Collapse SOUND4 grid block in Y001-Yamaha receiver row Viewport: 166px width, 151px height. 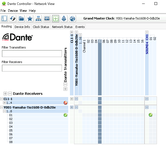pos(147,107)
